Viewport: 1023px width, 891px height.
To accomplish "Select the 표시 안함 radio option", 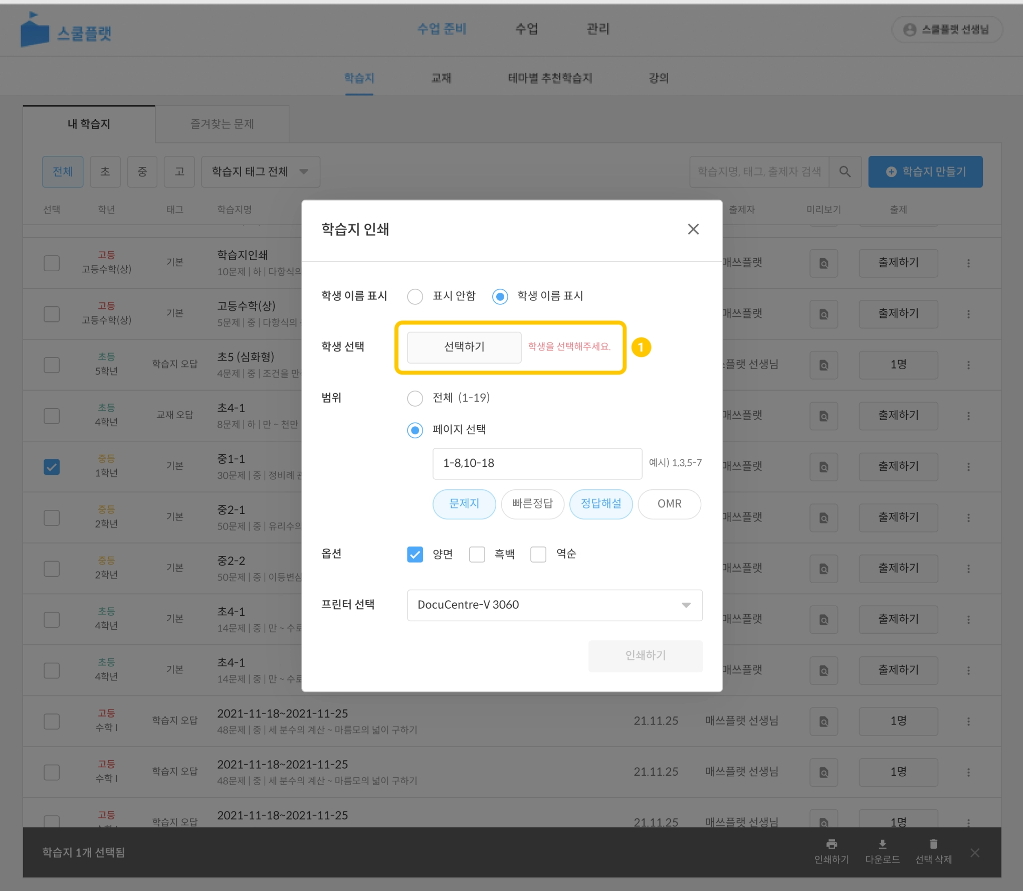I will click(415, 296).
